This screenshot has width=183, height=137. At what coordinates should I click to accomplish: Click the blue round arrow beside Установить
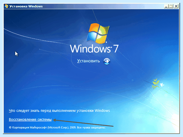pos(107,61)
